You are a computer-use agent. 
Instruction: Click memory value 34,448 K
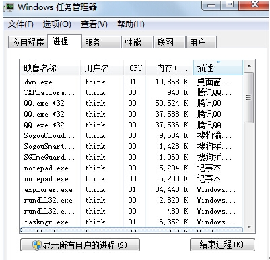[172, 189]
